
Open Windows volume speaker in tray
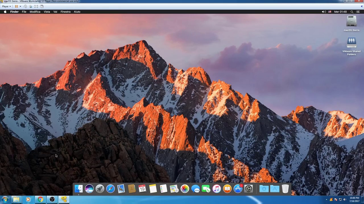(x=345, y=200)
